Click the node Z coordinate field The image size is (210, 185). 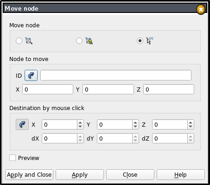(169, 89)
